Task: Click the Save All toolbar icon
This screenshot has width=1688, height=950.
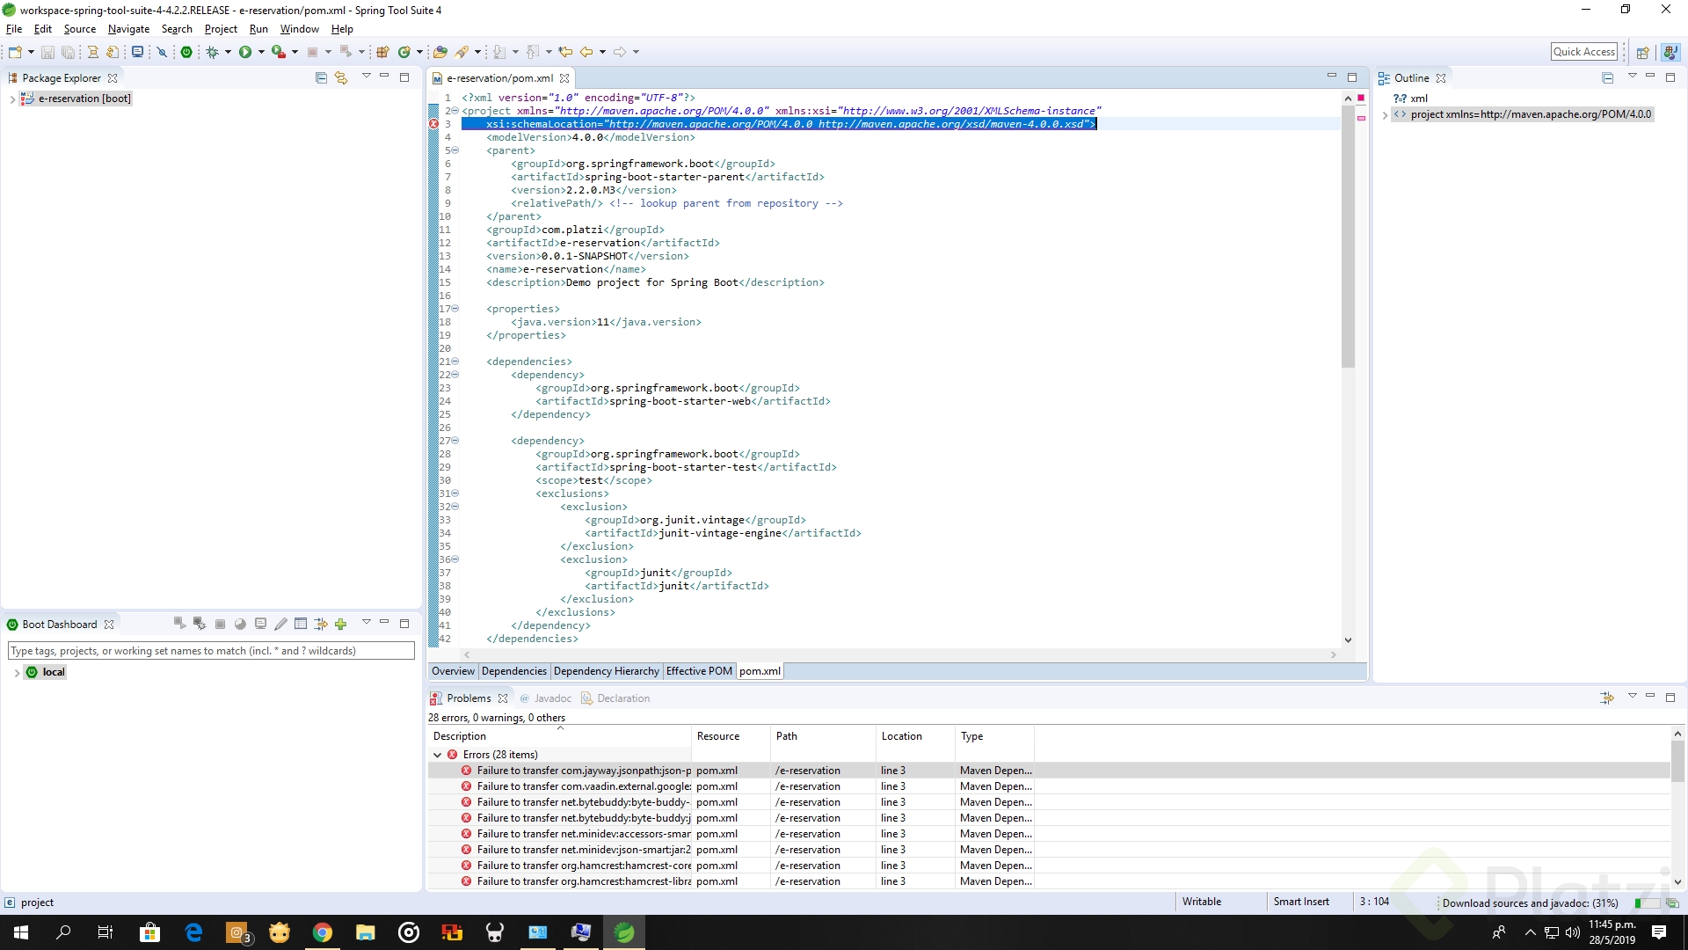Action: click(68, 52)
